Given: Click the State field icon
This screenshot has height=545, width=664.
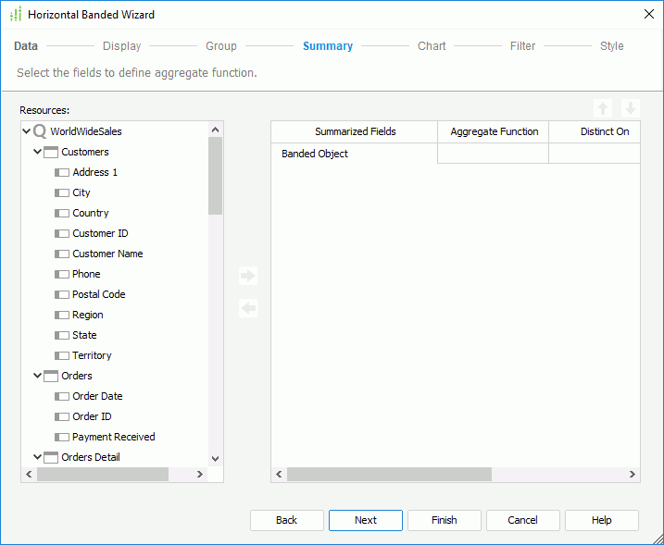Looking at the screenshot, I should pyautogui.click(x=62, y=335).
